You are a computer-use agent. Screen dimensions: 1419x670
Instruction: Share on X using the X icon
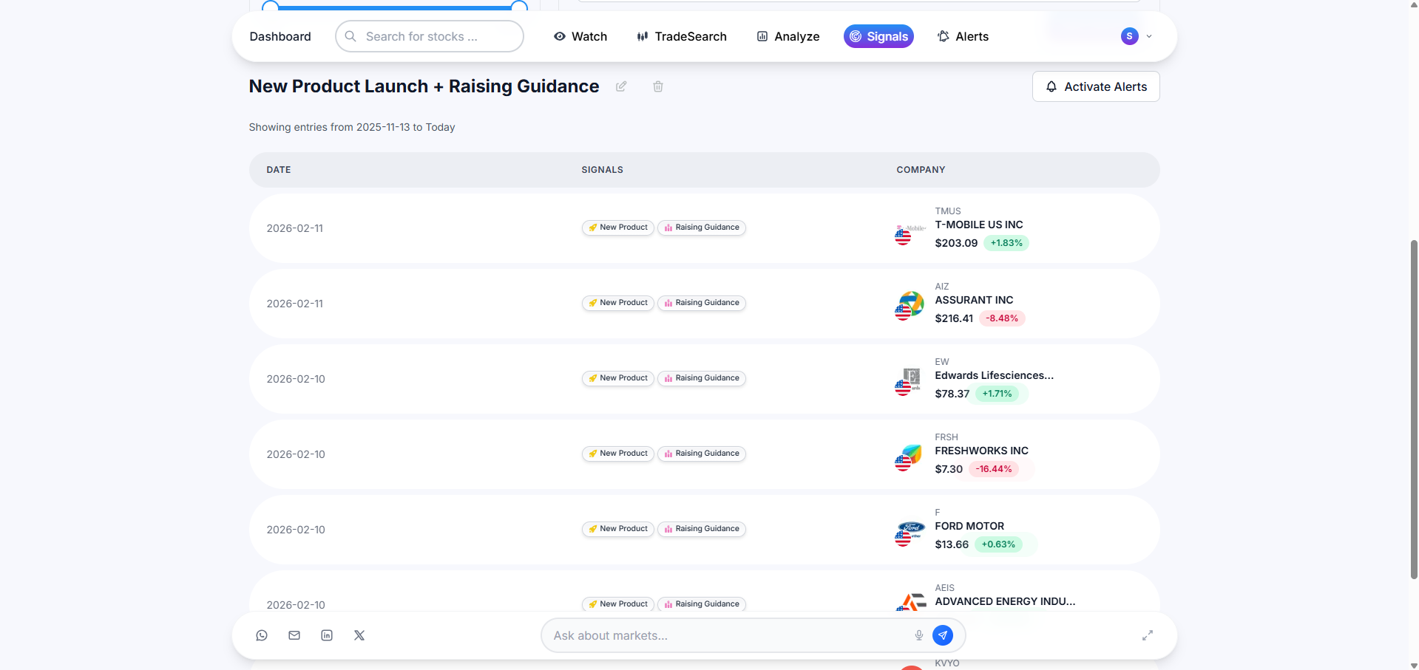(359, 635)
